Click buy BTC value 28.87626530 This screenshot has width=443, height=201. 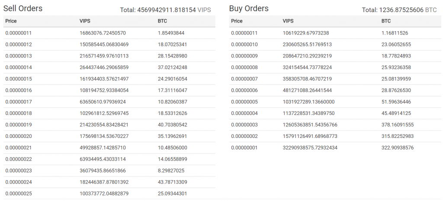396,90
